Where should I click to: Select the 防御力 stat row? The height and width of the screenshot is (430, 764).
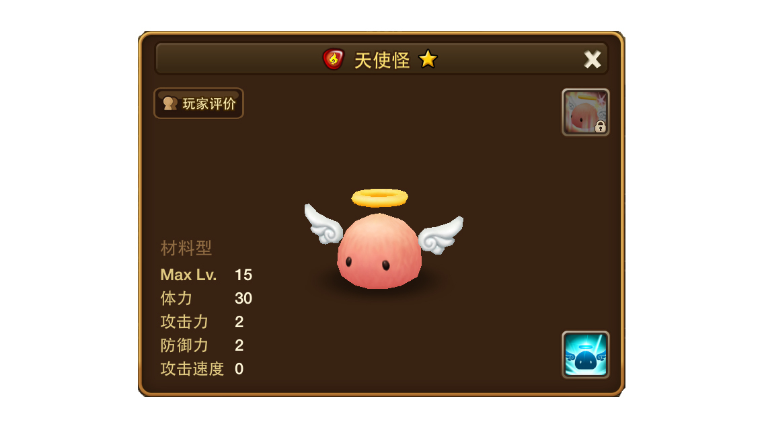(202, 345)
